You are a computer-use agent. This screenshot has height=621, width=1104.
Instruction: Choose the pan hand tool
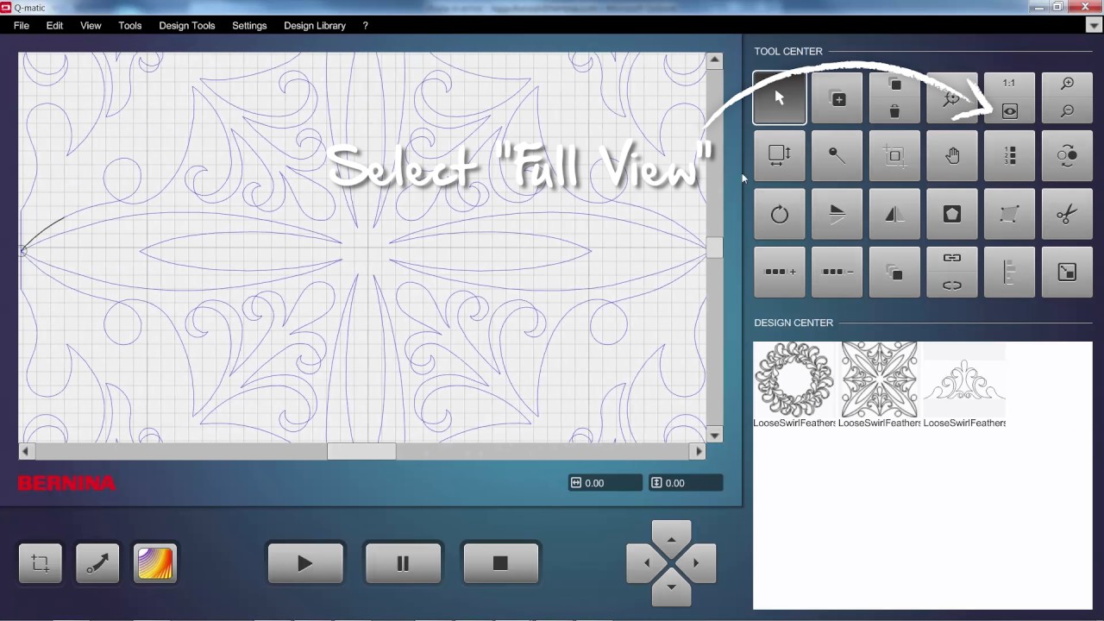coord(952,156)
